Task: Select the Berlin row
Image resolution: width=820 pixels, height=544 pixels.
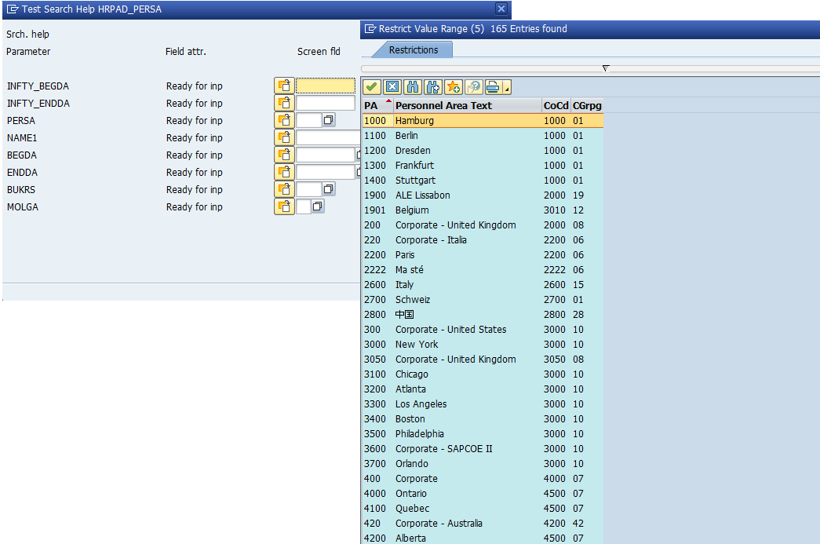Action: (483, 136)
